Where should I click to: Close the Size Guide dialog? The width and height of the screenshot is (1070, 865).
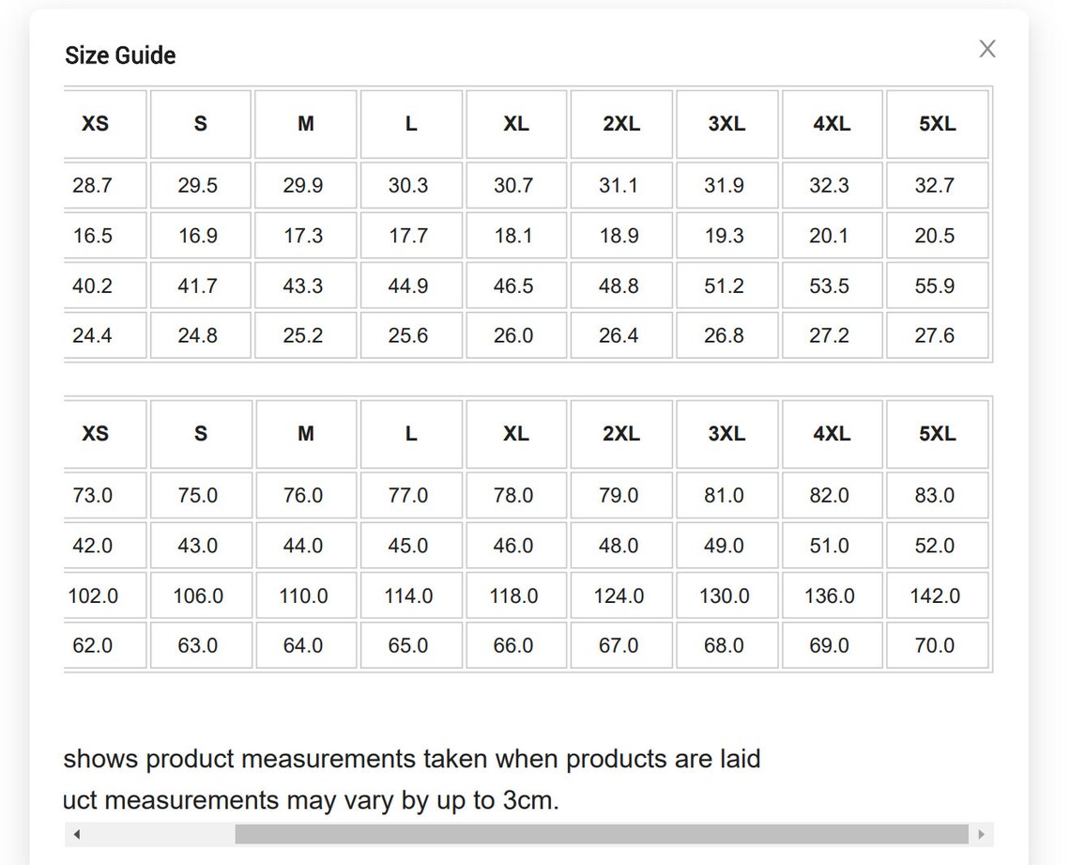point(986,49)
